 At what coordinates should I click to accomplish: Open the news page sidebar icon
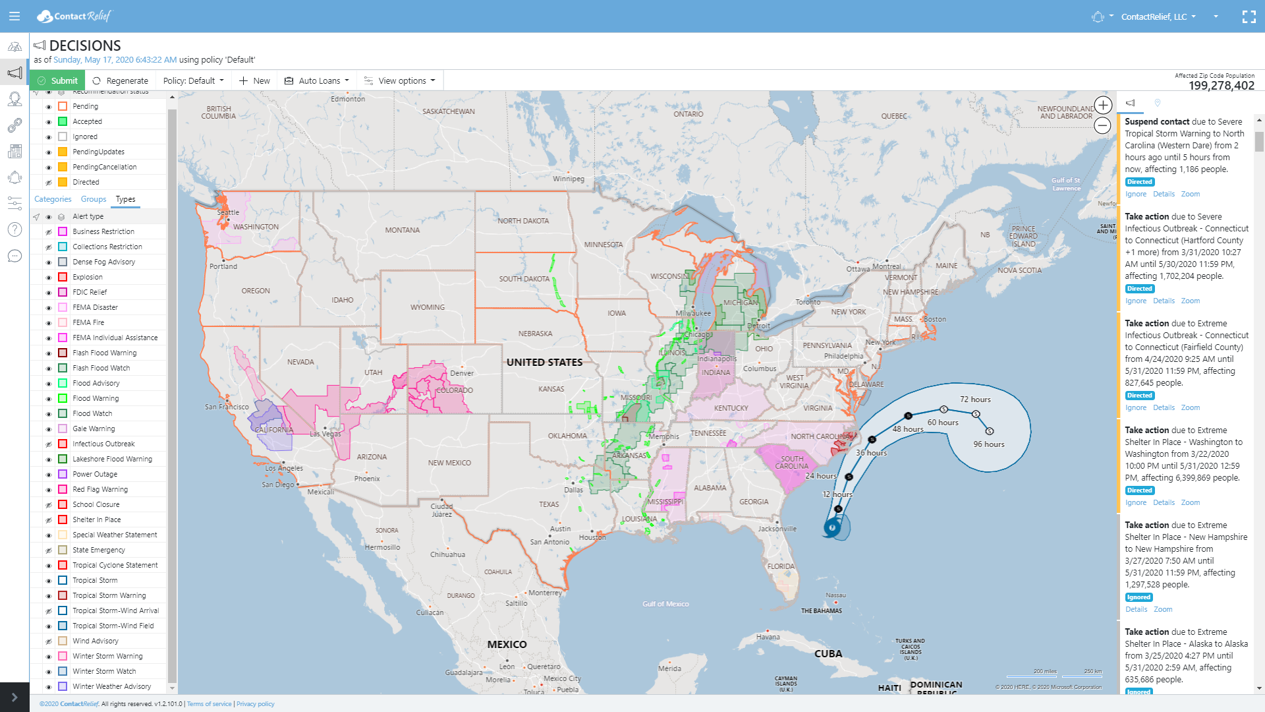point(14,152)
